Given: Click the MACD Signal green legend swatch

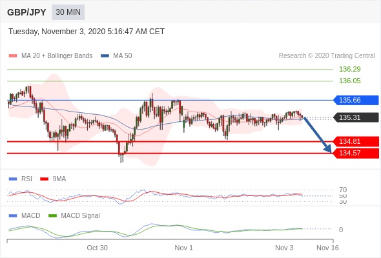Looking at the screenshot, I should point(52,216).
